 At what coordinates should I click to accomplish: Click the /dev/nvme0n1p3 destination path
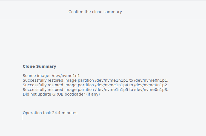click(x=151, y=90)
